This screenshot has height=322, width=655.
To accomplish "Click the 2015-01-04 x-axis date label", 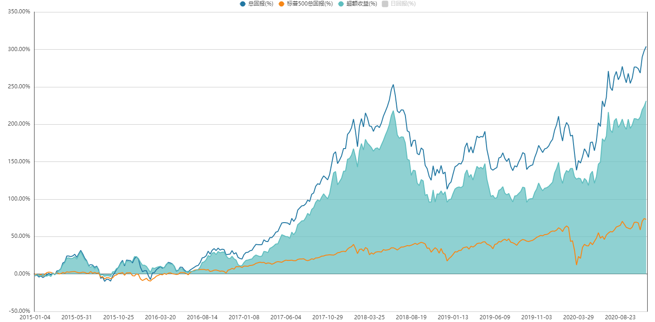I will 35,317.
